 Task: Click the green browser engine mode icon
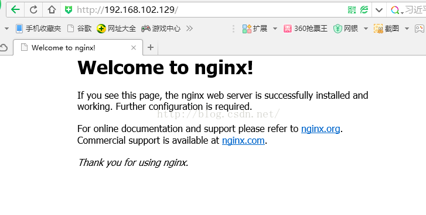pos(364,11)
